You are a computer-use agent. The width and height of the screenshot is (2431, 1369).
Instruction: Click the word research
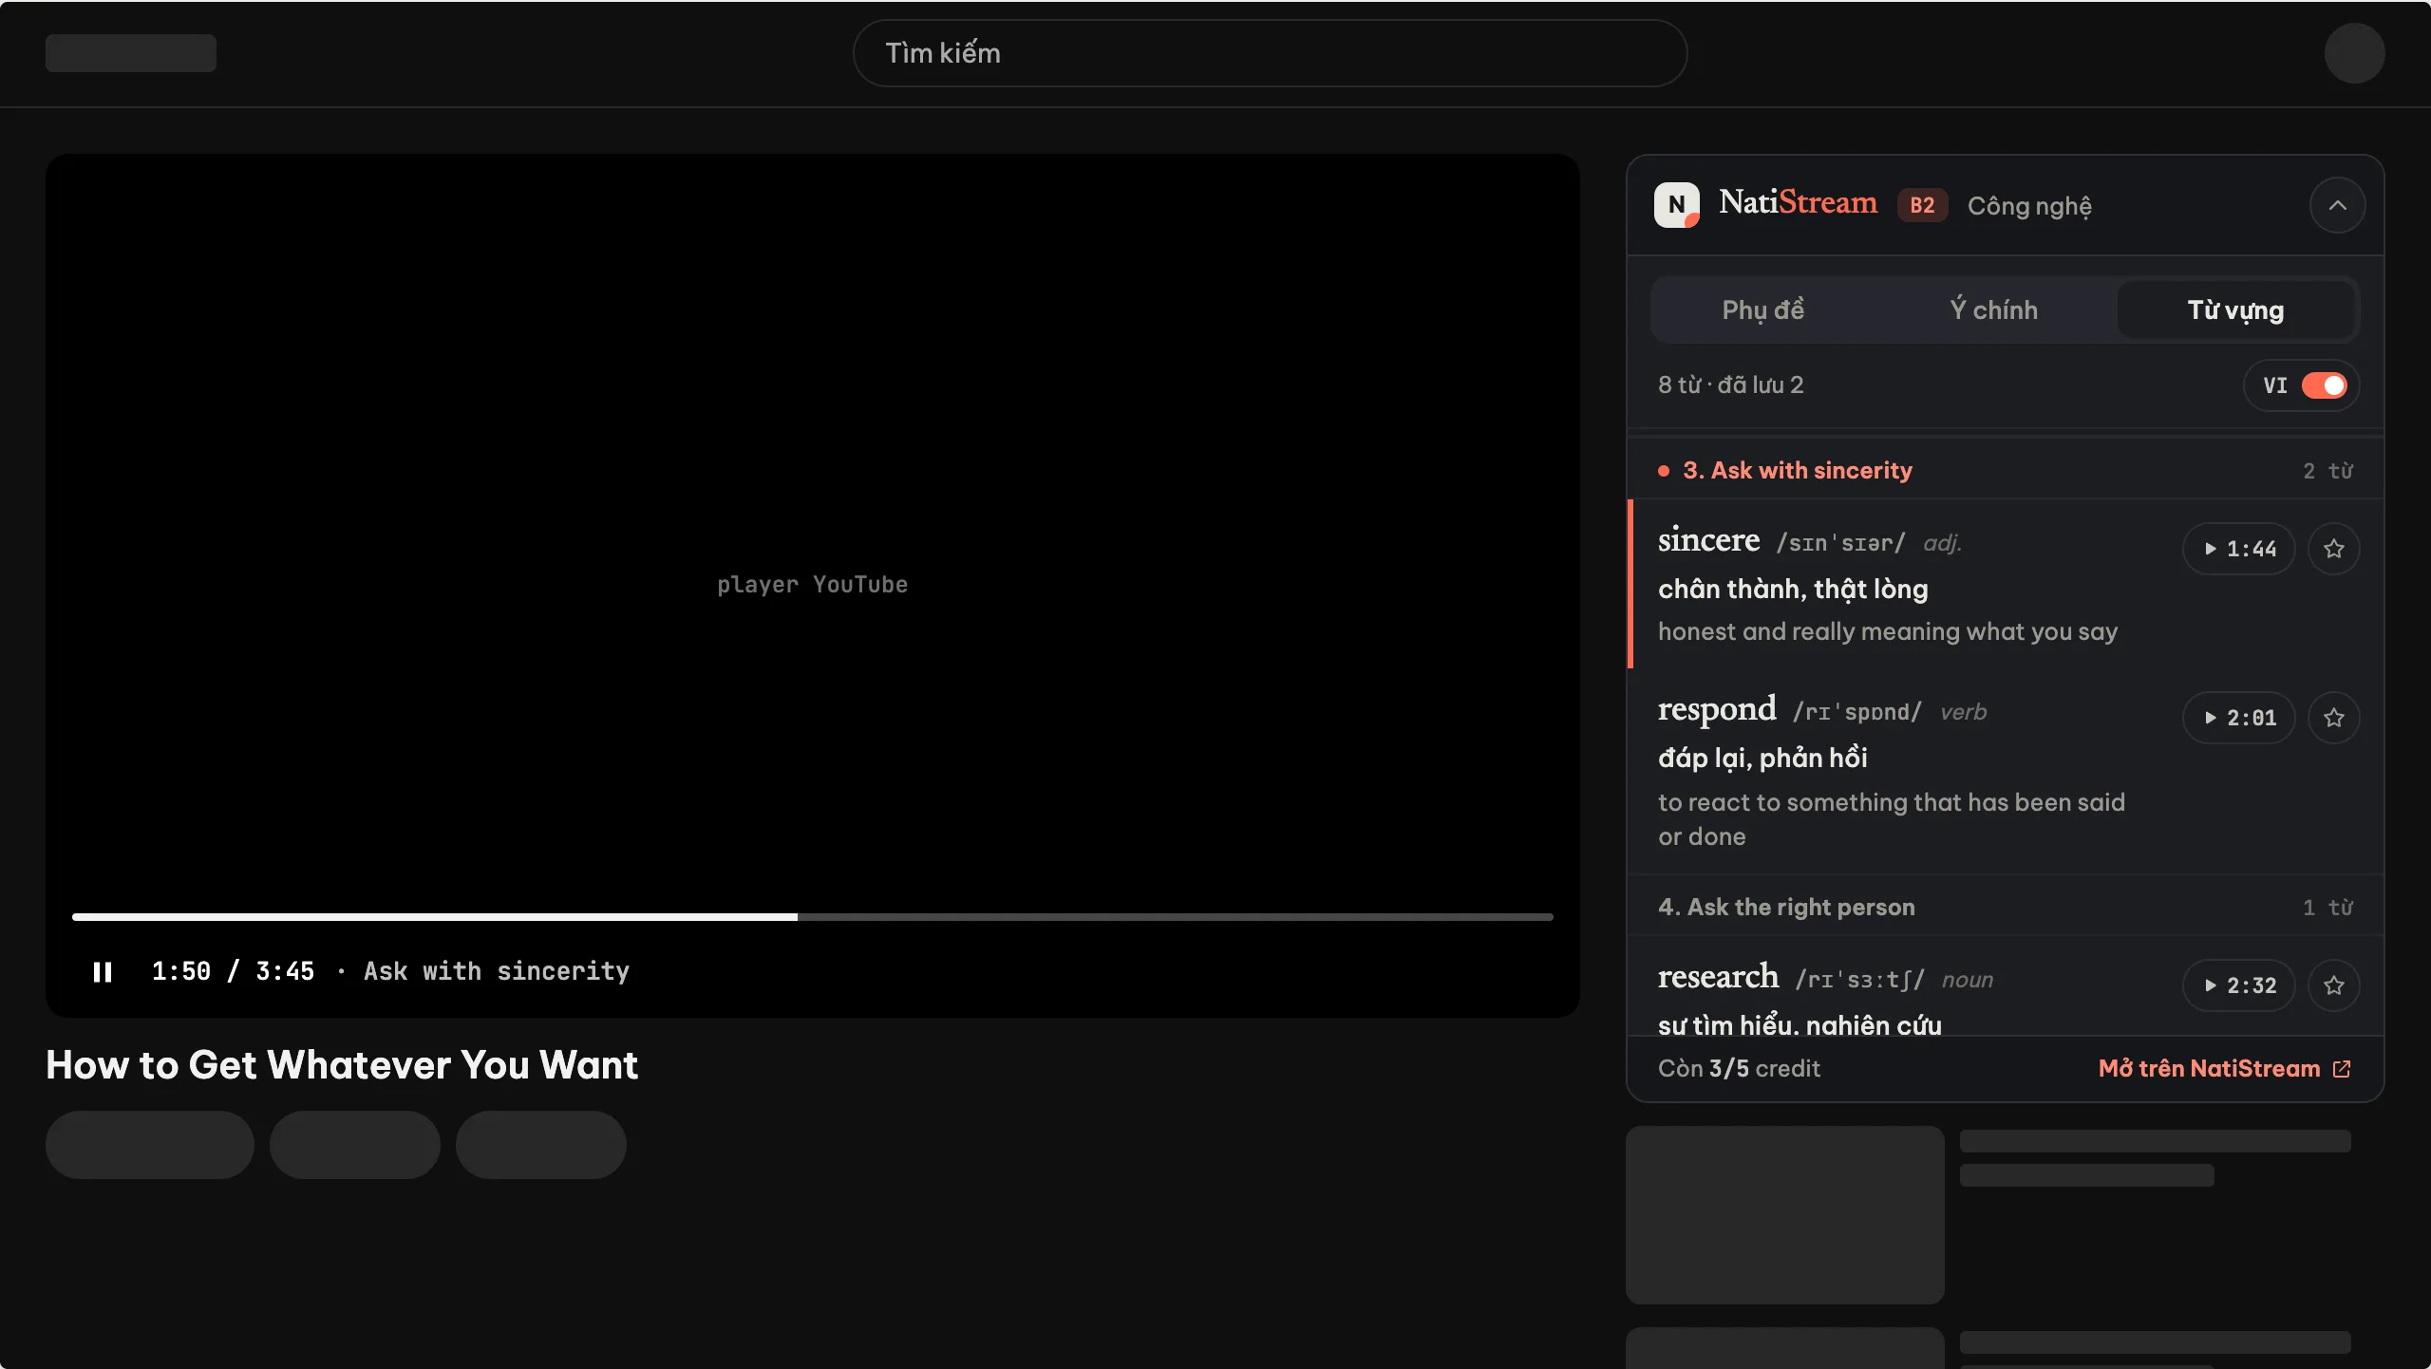(x=1718, y=977)
